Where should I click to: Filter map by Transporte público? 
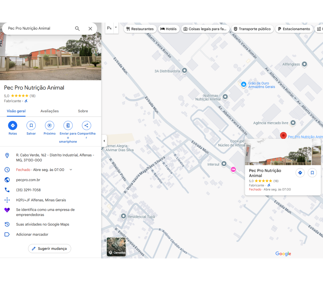[x=252, y=29]
